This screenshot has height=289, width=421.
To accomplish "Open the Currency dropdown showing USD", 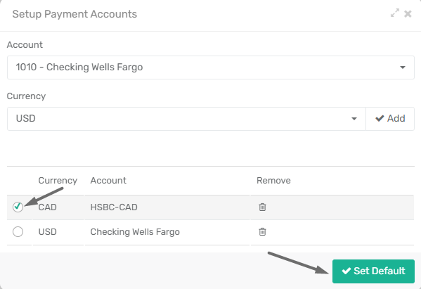I will point(186,119).
